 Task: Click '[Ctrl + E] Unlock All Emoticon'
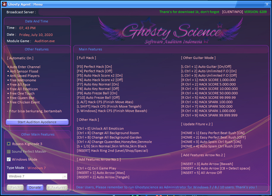(100, 129)
